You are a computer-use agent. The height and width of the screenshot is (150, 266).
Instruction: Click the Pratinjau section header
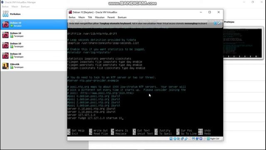pyautogui.click(x=229, y=22)
